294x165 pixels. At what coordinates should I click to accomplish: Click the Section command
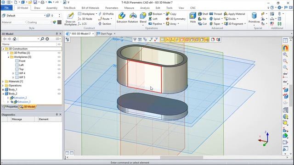(105, 24)
